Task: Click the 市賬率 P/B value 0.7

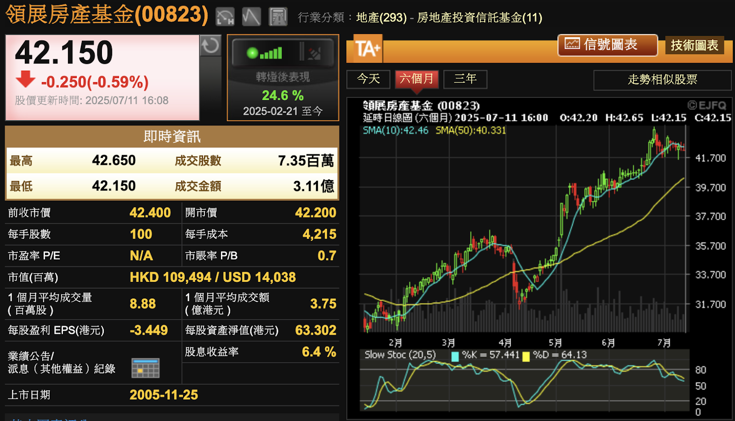Action: 327,256
